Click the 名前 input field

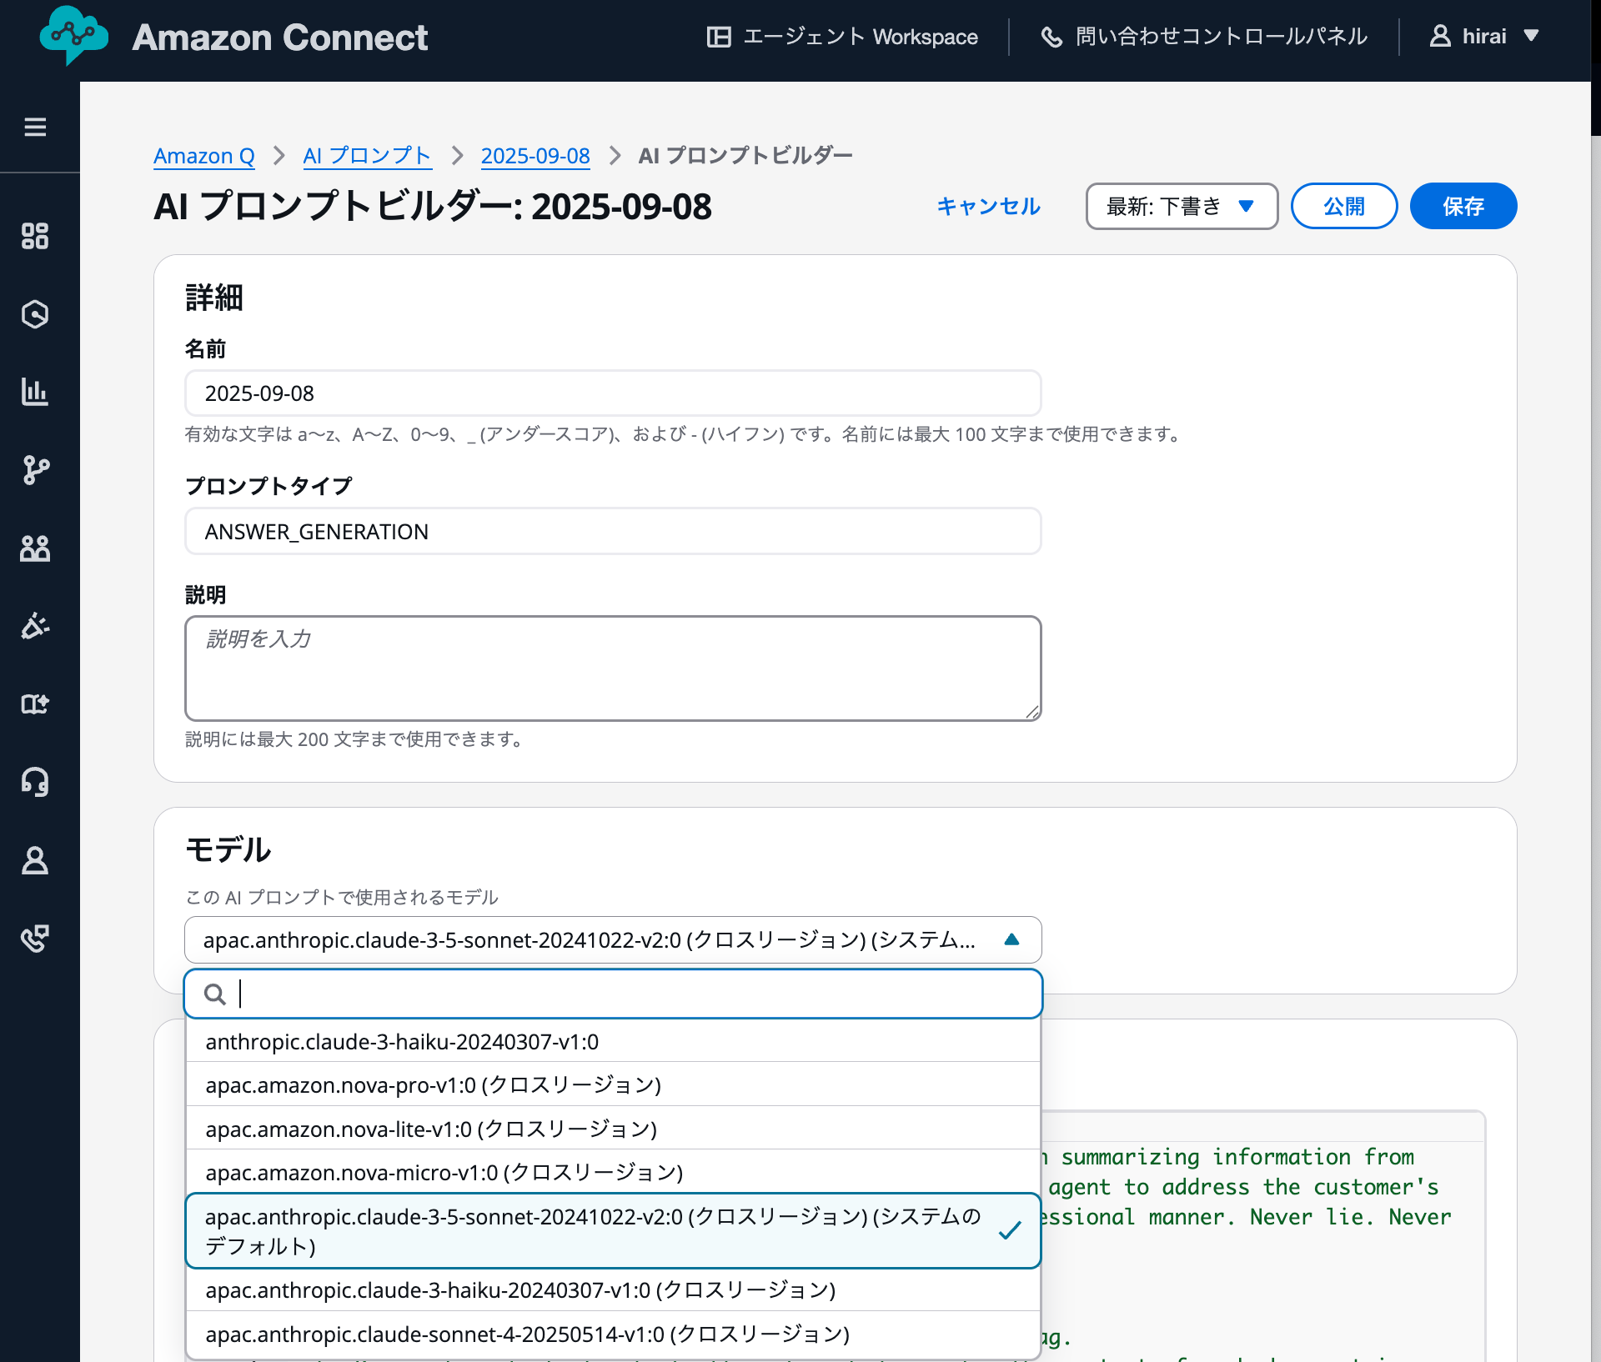coord(613,393)
